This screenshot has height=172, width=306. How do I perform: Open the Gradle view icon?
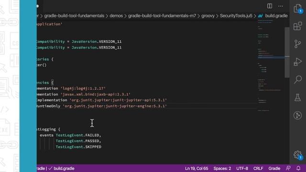(297, 115)
